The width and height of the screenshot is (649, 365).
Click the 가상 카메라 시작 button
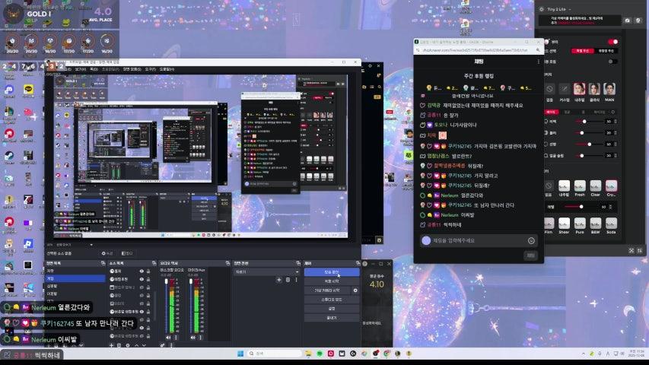[x=327, y=290]
